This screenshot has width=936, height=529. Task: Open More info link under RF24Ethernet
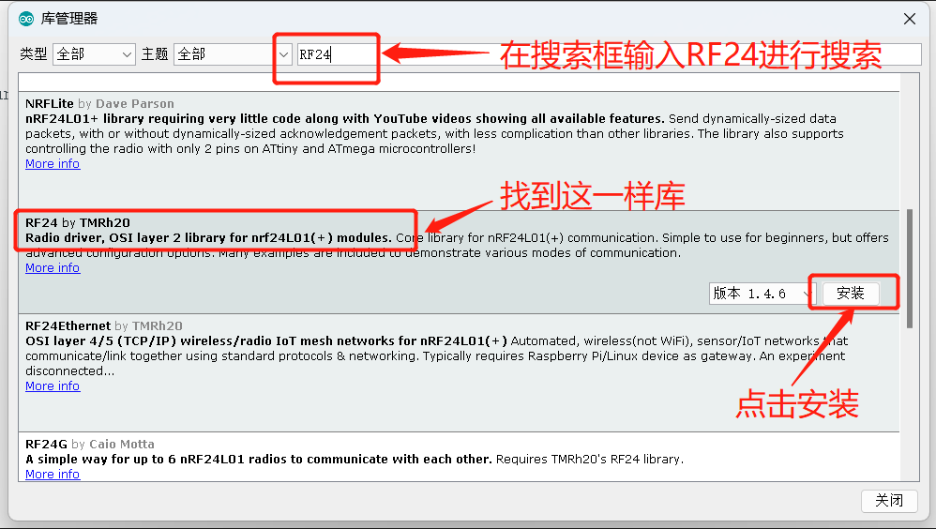tap(53, 386)
